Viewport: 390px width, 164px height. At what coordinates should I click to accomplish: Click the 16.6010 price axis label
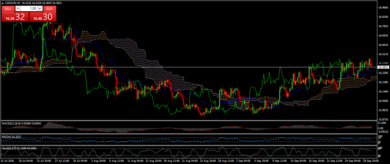pyautogui.click(x=383, y=45)
